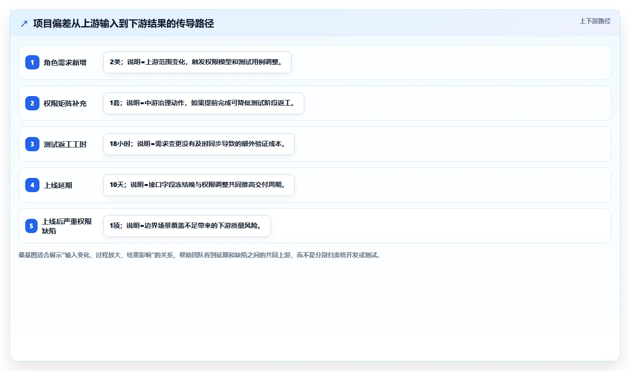Open the 1项 边界场景 description box
This screenshot has width=630, height=371.
tap(187, 226)
